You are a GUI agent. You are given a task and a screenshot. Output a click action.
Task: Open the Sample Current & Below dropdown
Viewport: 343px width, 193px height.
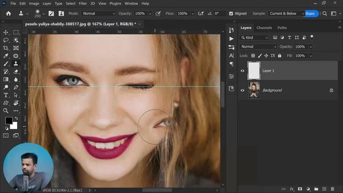click(287, 13)
